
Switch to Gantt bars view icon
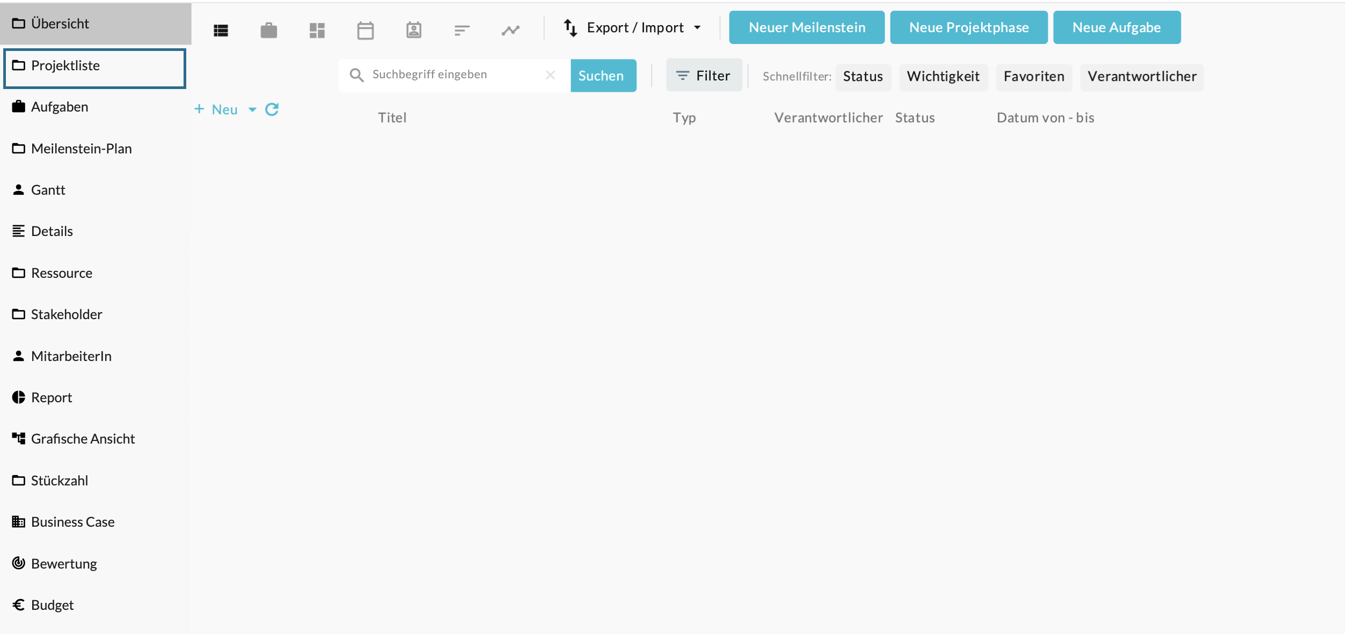(462, 31)
